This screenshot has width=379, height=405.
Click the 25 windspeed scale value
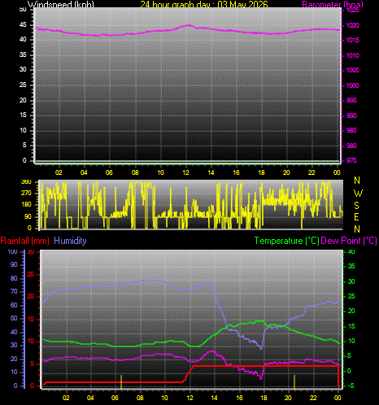[x=23, y=85]
